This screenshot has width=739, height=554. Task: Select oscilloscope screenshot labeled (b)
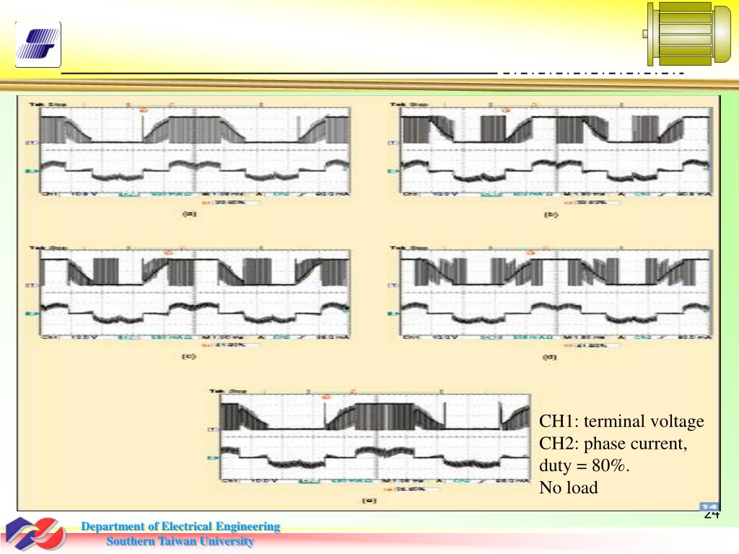549,153
